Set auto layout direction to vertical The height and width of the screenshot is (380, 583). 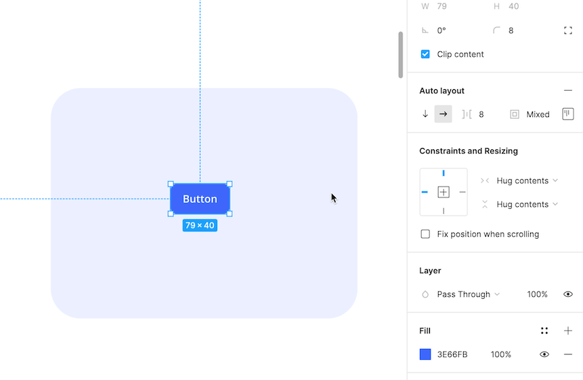(425, 114)
